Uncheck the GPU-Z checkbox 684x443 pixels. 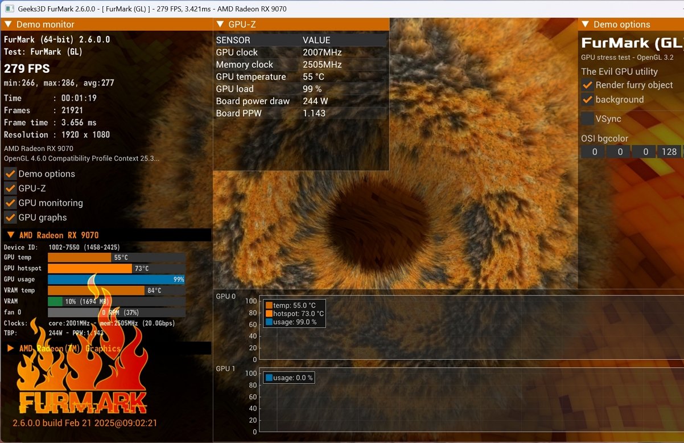tap(10, 188)
